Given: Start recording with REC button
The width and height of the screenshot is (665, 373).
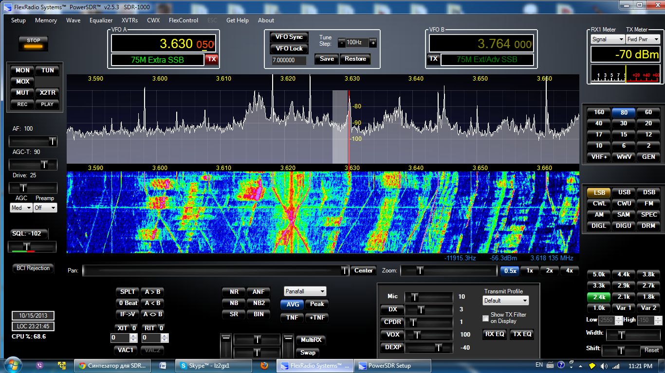Looking at the screenshot, I should [x=22, y=104].
